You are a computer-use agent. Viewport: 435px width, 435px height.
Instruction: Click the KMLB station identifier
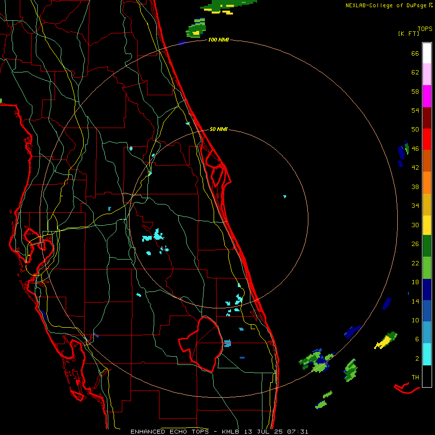point(232,432)
